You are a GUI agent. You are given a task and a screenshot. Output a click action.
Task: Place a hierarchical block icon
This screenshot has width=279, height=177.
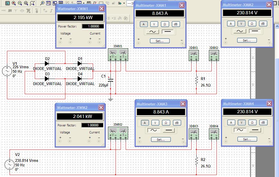[45, 11]
